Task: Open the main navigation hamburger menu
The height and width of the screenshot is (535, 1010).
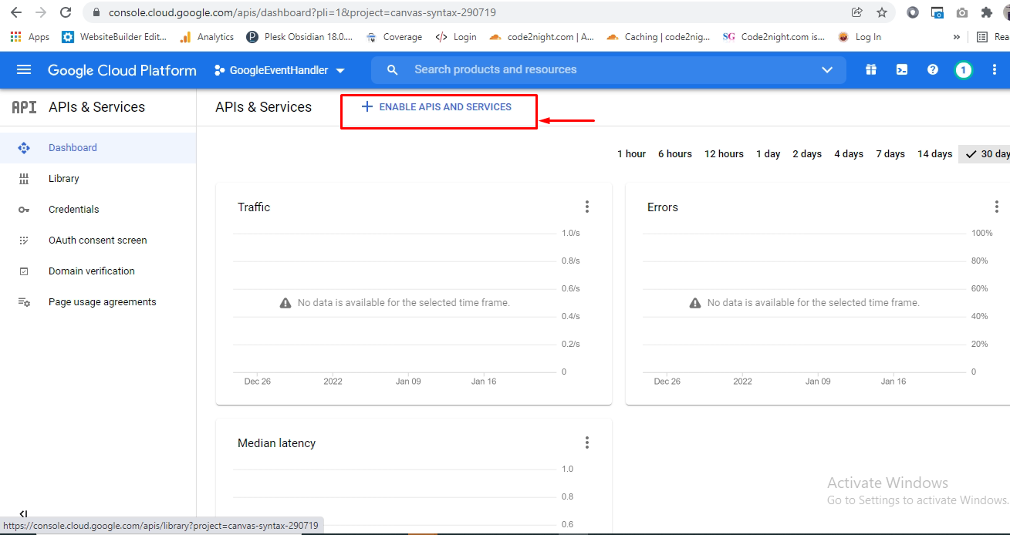Action: coord(24,70)
